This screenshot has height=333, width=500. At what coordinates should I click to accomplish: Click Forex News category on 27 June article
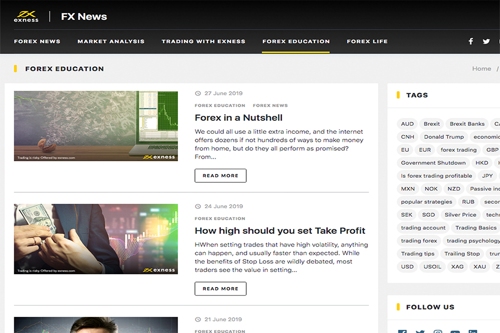[270, 105]
